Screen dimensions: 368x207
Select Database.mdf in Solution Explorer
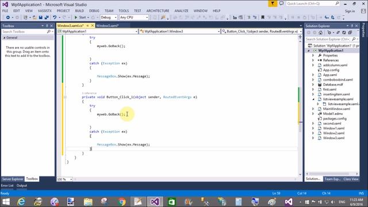point(333,85)
